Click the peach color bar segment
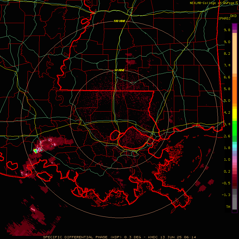239x239 pixels. click(x=234, y=54)
